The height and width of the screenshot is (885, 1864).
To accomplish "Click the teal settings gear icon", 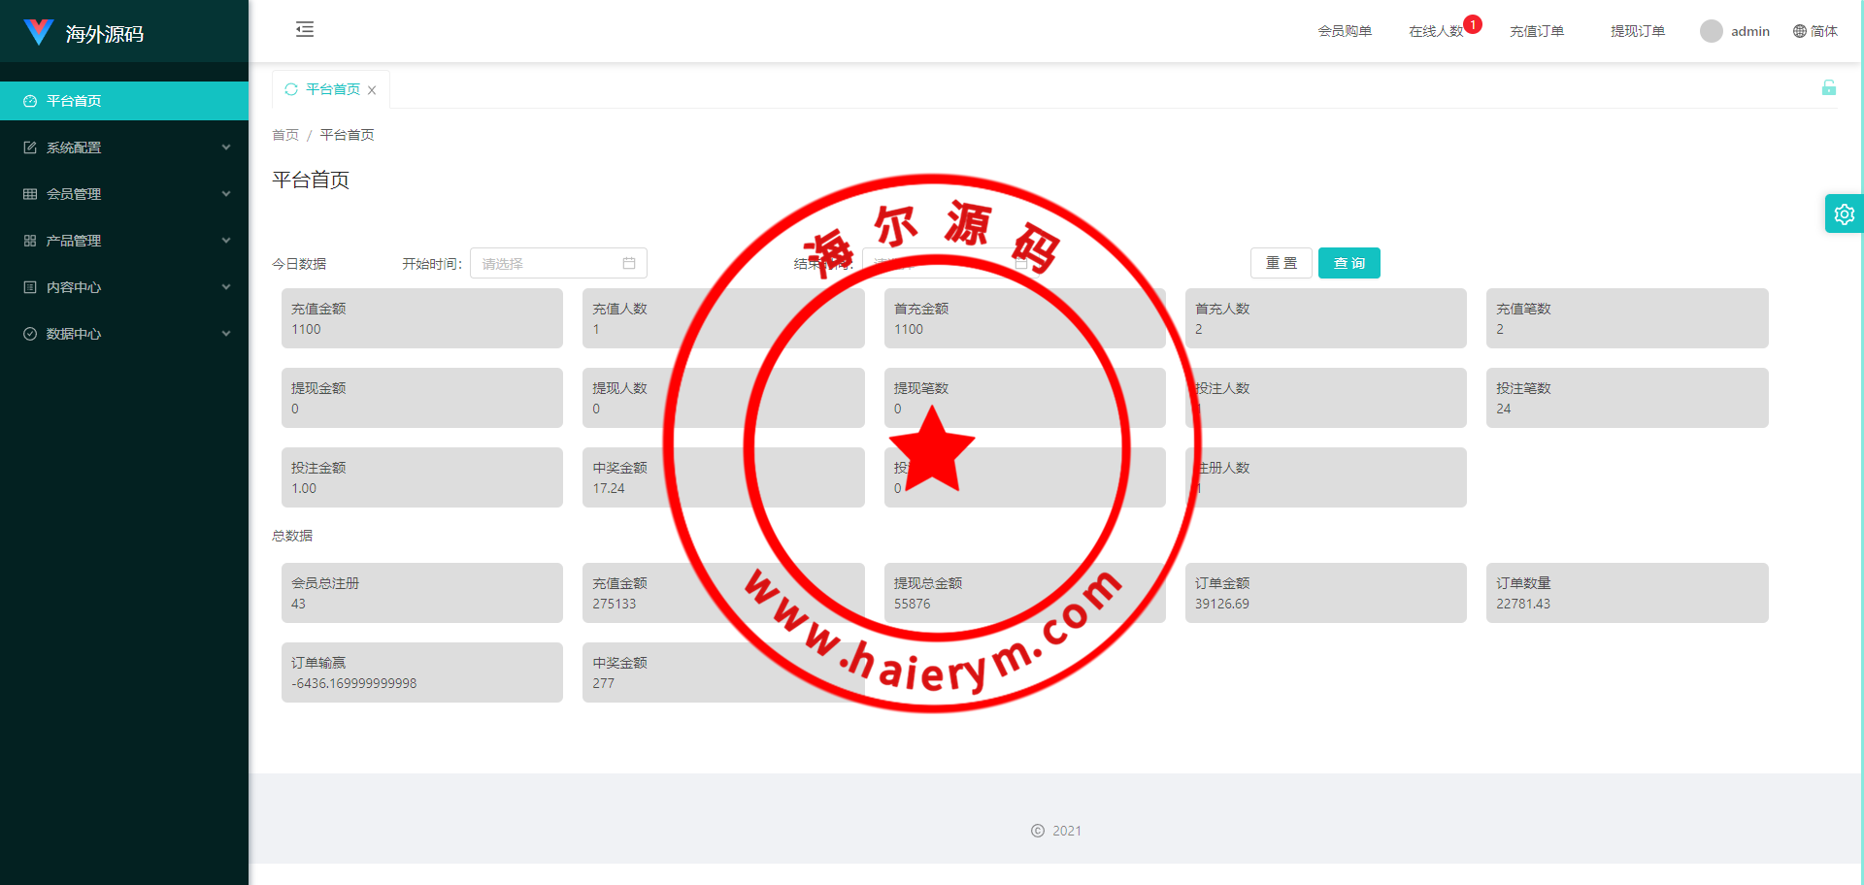I will click(1844, 214).
